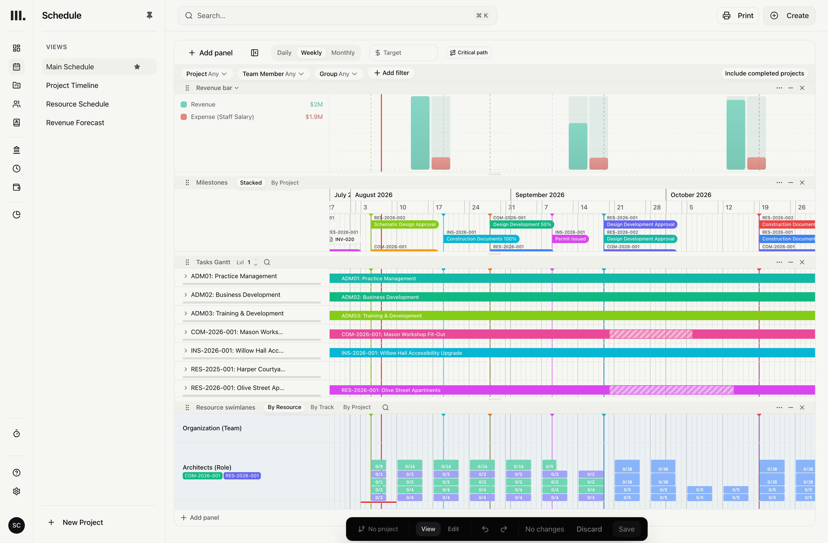This screenshot has width=828, height=543.
Task: Click the Create button
Action: 789,16
